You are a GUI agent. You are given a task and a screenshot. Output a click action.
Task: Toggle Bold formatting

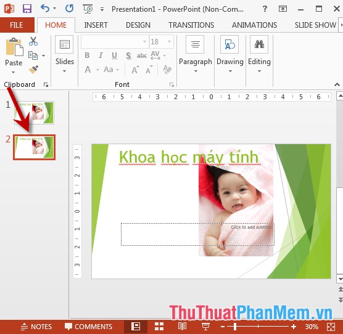click(87, 55)
